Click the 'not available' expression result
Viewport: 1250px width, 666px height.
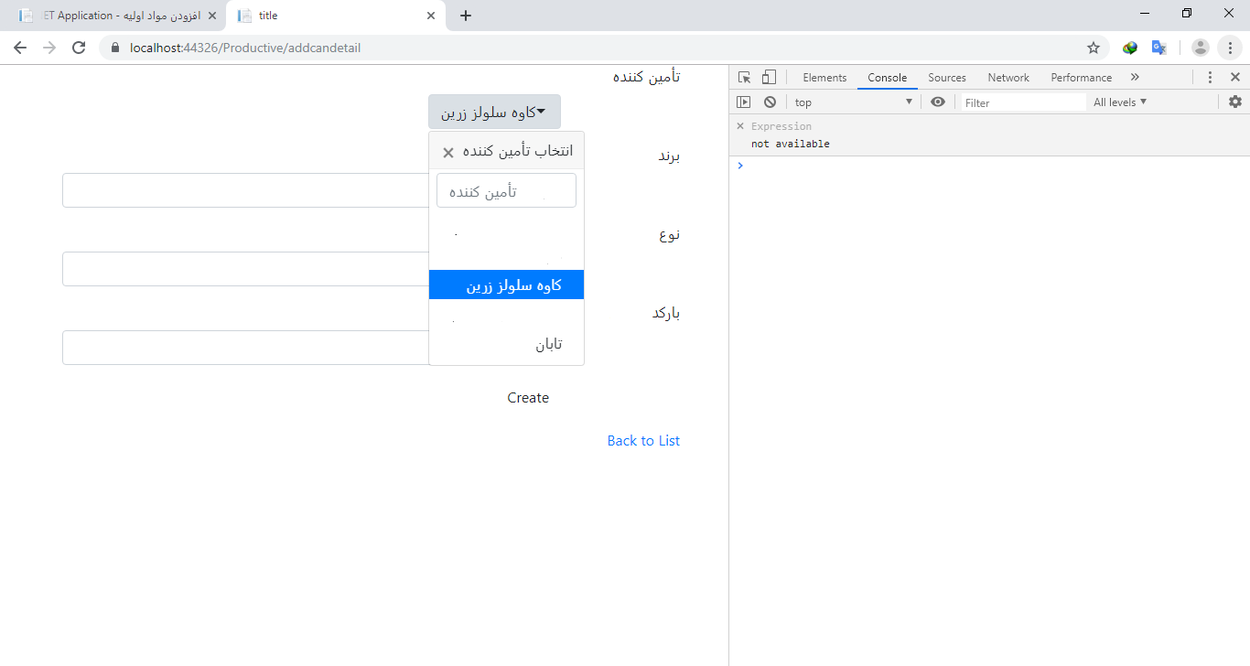point(791,144)
